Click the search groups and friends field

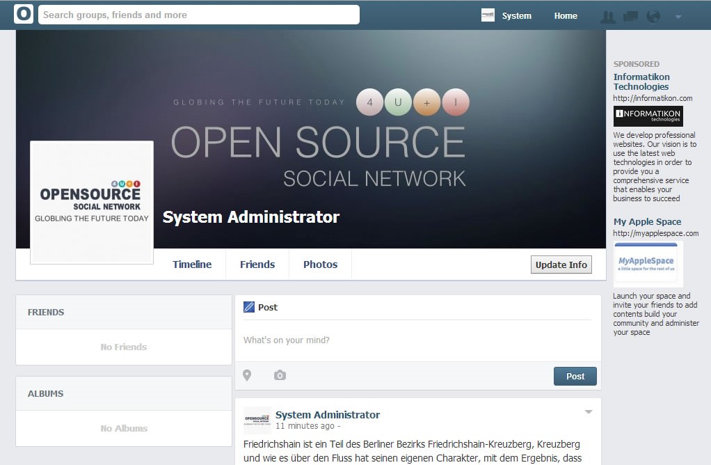199,15
